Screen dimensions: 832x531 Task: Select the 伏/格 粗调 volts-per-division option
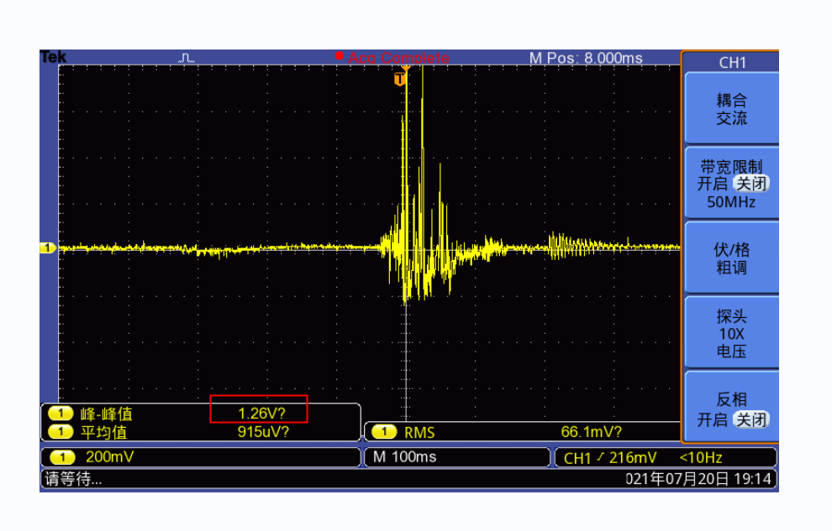tap(732, 258)
